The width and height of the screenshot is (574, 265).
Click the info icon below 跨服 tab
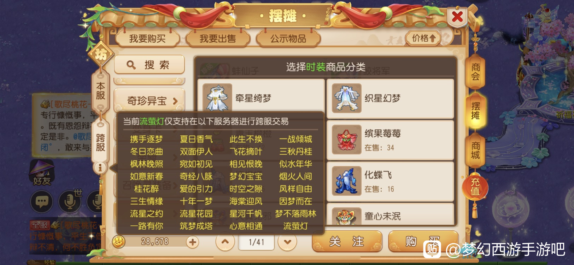point(100,167)
